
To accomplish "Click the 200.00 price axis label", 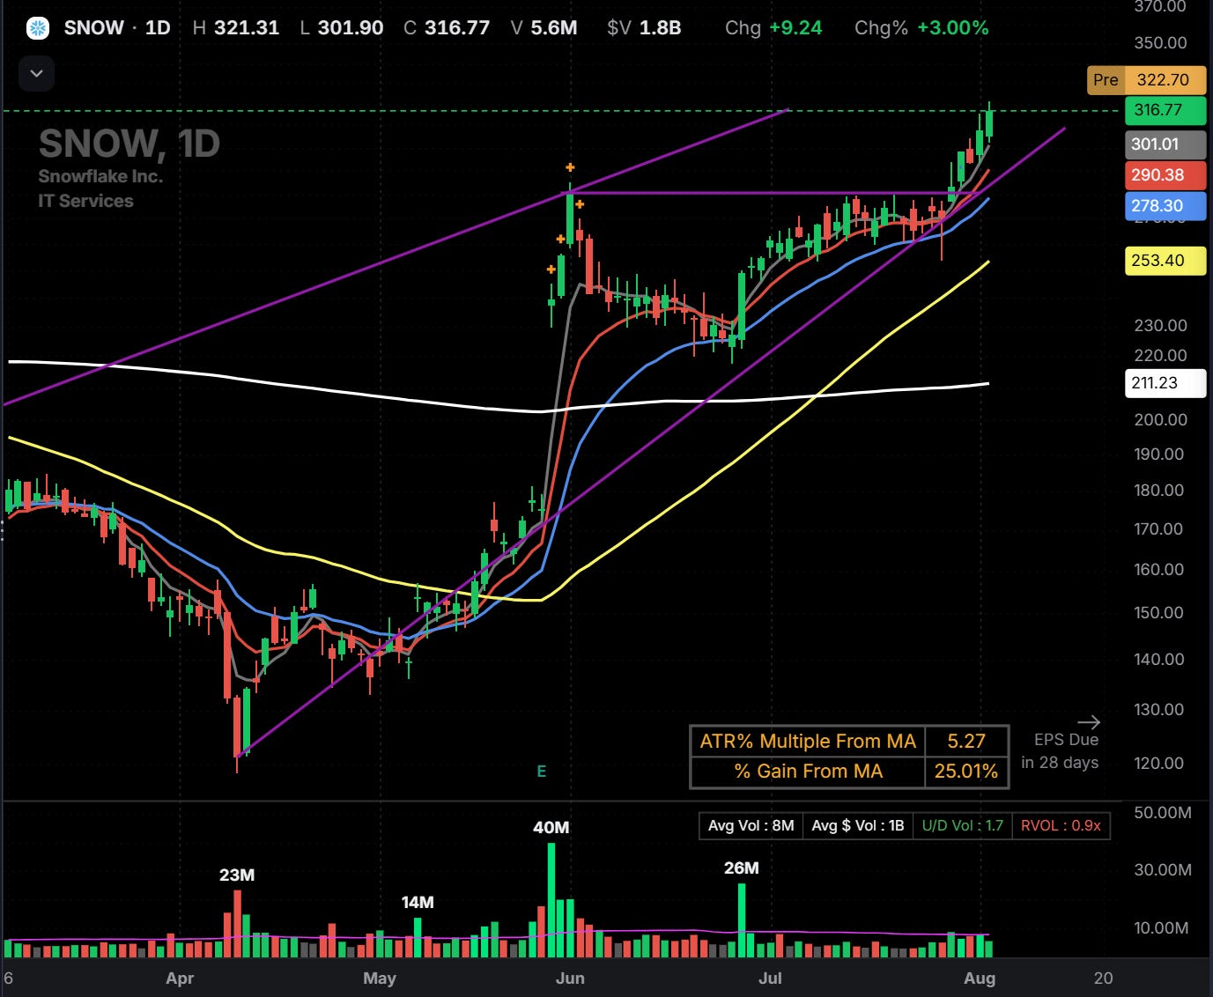I will click(x=1160, y=420).
